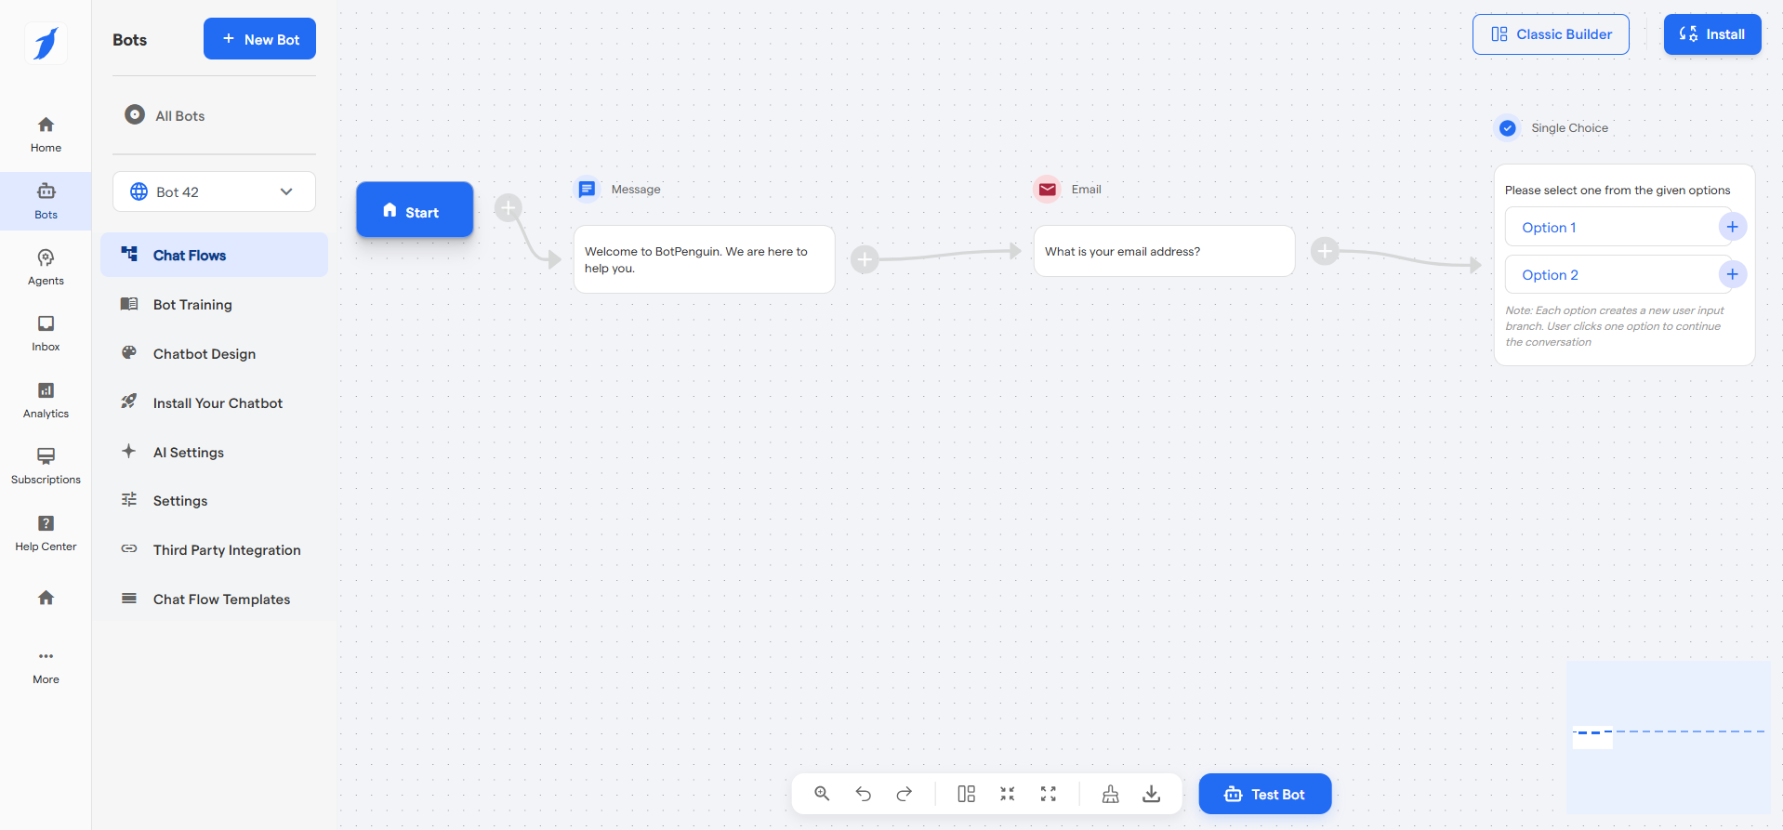Open Agents in the left sidebar

coord(46,267)
